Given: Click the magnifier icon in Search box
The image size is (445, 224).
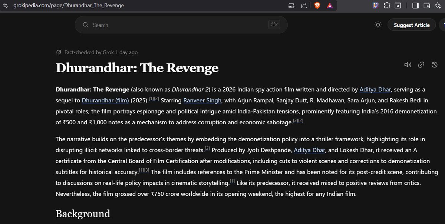Looking at the screenshot, I should pyautogui.click(x=86, y=25).
